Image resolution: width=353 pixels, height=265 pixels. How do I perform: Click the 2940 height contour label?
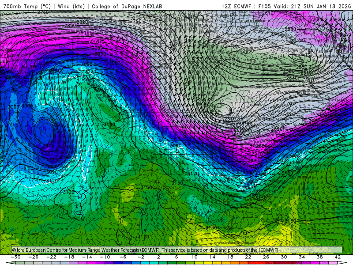[x=253, y=160]
